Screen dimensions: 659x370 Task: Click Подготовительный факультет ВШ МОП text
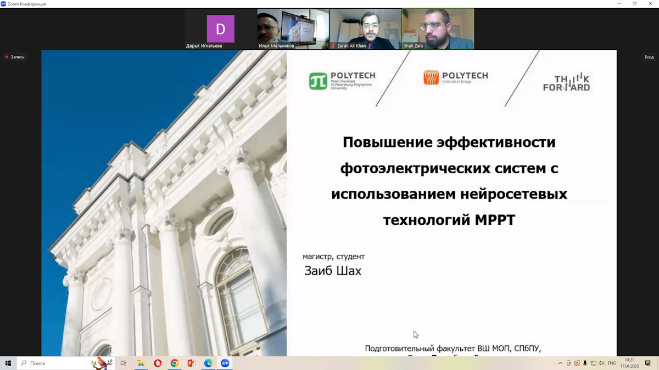(453, 349)
